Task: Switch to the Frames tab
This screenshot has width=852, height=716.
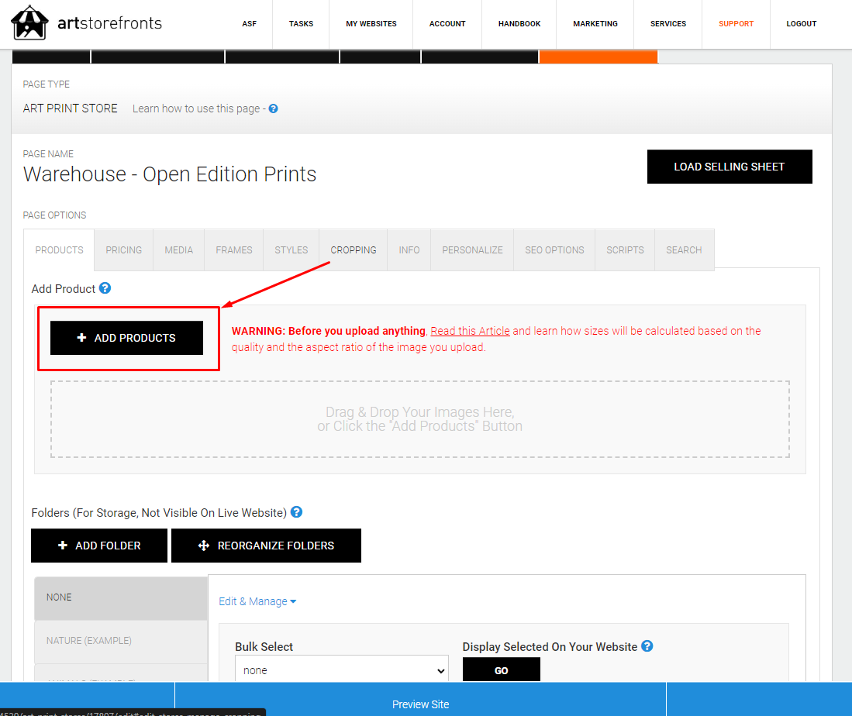Action: click(x=233, y=250)
